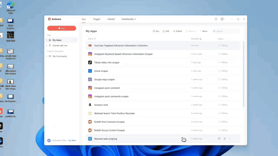Switch to the App tab
The image size is (278, 156).
point(83,19)
